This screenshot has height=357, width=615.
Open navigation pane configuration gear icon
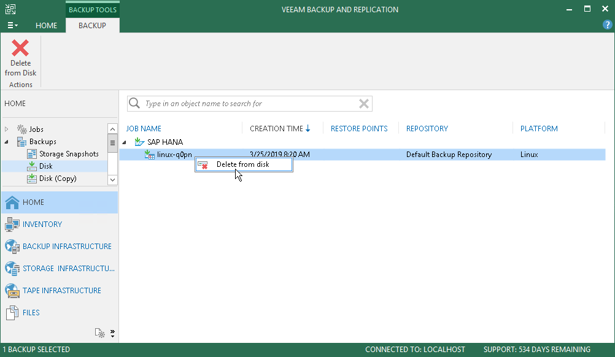(x=99, y=333)
